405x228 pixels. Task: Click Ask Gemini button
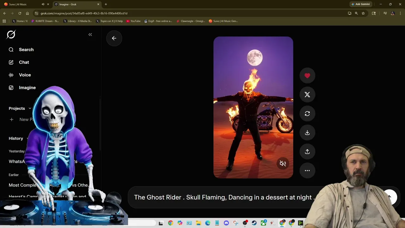coord(360,4)
